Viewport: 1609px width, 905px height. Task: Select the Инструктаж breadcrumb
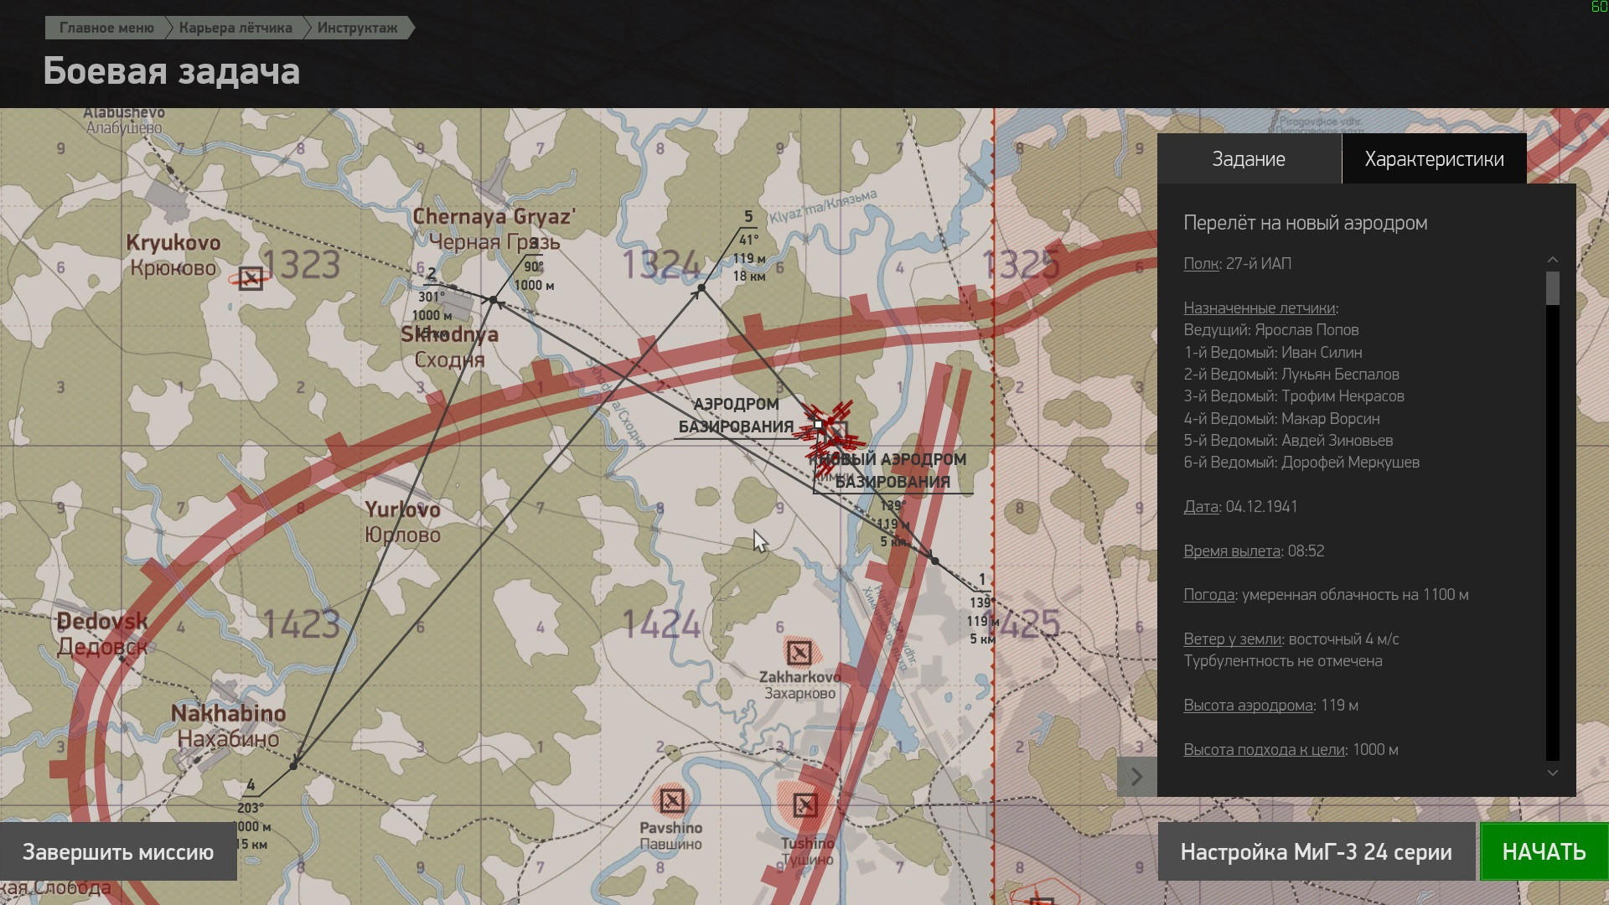coord(358,28)
